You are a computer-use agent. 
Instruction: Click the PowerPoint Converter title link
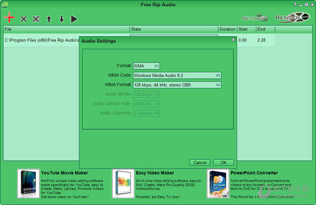(254, 173)
